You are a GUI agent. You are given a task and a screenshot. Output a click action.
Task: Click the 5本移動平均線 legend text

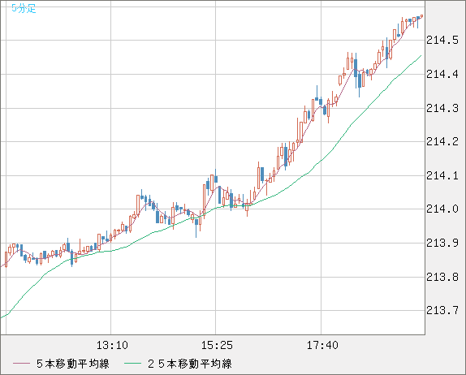(73, 364)
